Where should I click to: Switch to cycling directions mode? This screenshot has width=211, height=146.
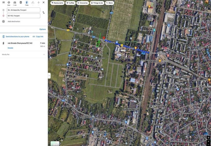click(x=33, y=3)
